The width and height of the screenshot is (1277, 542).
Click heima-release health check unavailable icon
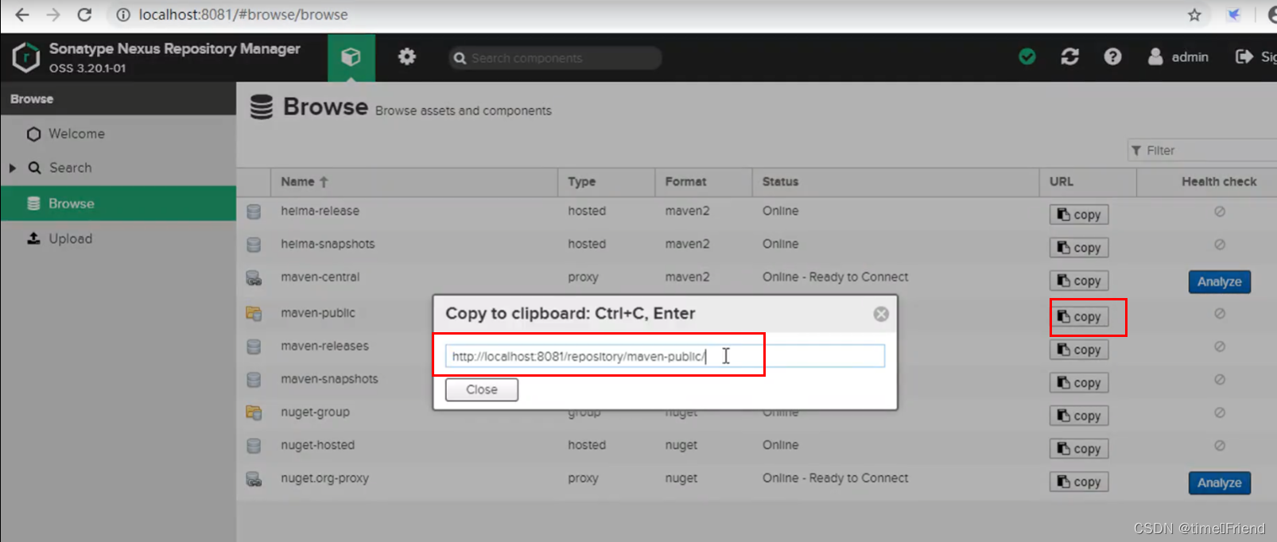coord(1220,211)
